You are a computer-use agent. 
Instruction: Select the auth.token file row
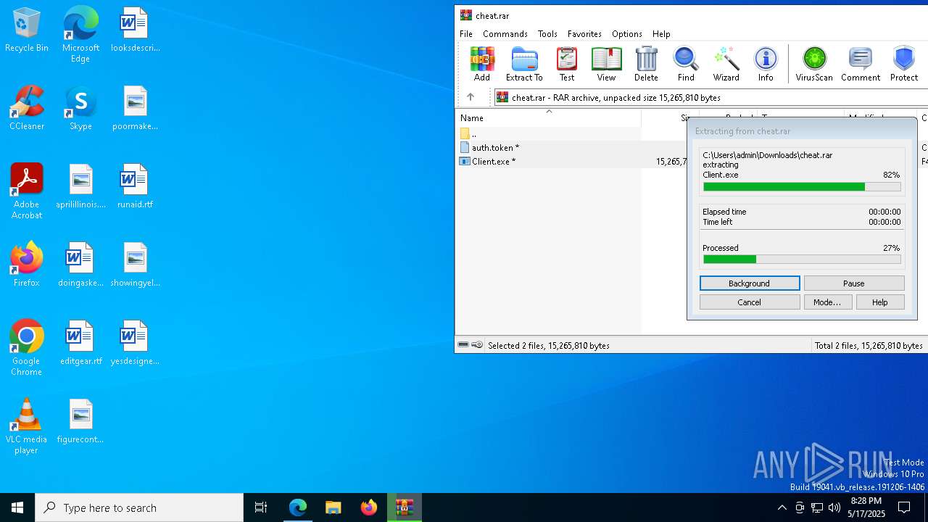(x=572, y=147)
